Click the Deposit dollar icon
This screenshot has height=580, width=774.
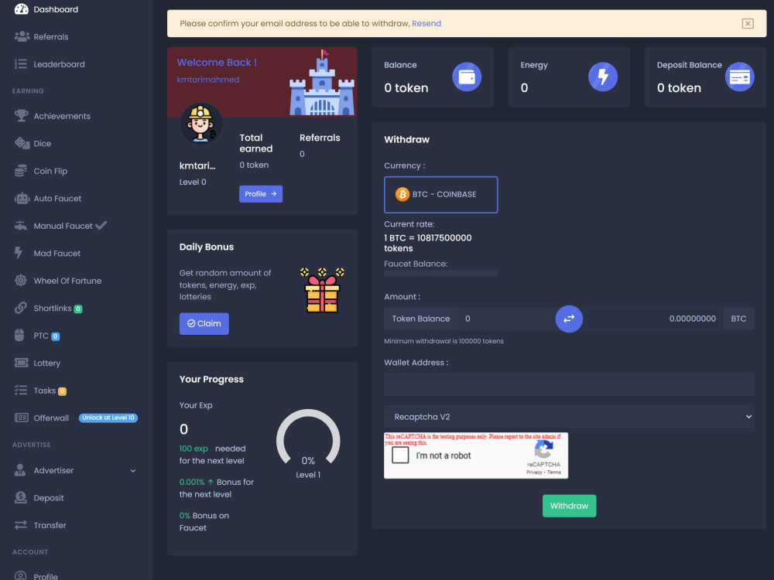click(21, 497)
